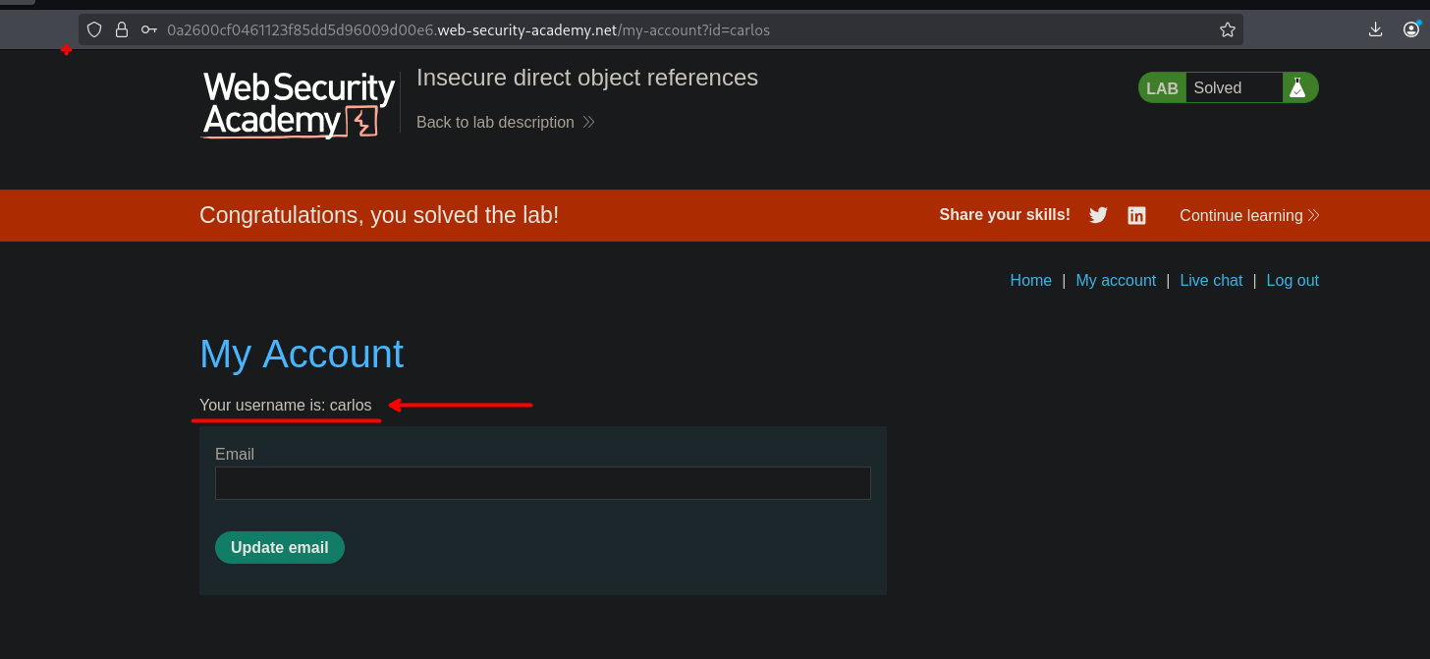Open the Firefox account profile icon
The height and width of the screenshot is (659, 1430).
pyautogui.click(x=1412, y=29)
